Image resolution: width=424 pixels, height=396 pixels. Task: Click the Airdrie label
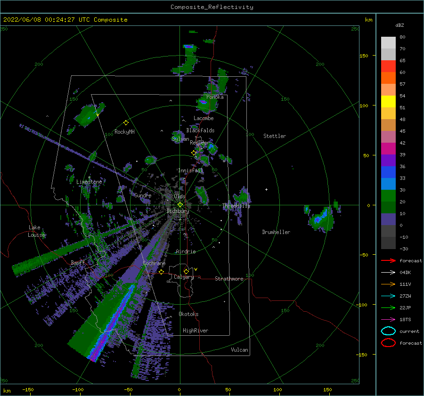click(x=186, y=251)
